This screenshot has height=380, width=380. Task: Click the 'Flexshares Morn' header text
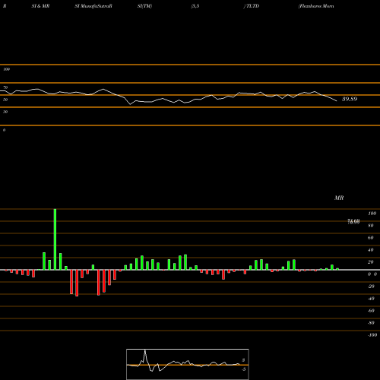click(x=316, y=6)
